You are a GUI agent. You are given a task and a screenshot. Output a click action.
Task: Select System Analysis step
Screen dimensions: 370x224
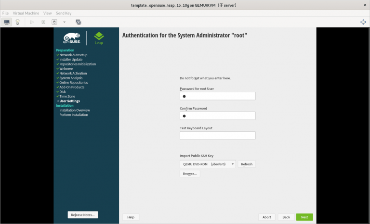[71, 78]
